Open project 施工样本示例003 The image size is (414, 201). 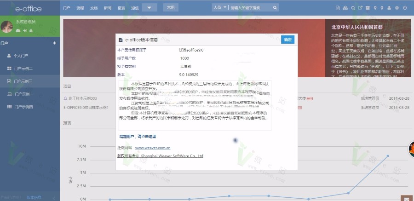tap(83, 98)
